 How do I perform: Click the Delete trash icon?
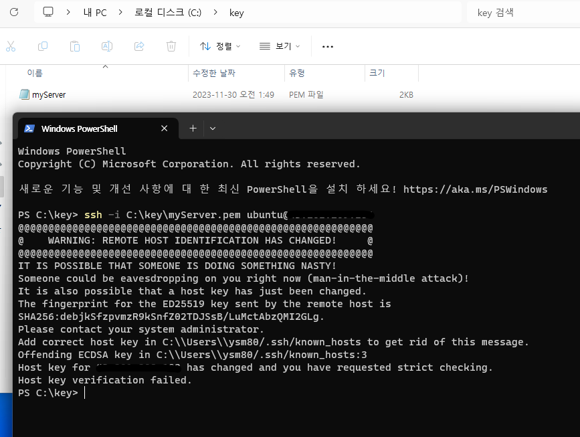[171, 46]
